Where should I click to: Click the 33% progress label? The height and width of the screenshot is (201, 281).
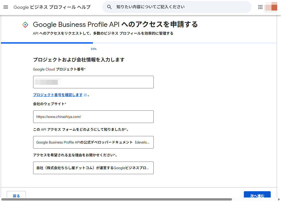pos(94,49)
